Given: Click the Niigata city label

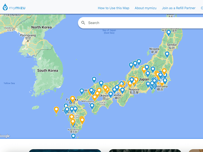Looking at the screenshot, I should pos(154,50).
